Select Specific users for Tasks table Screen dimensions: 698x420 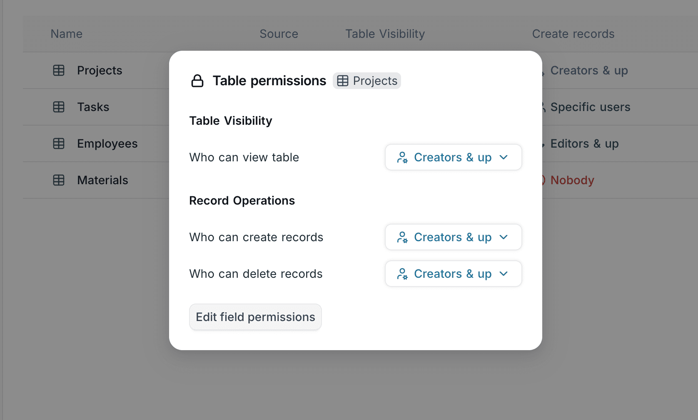(x=591, y=107)
